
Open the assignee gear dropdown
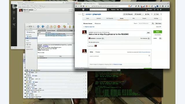(103, 38)
